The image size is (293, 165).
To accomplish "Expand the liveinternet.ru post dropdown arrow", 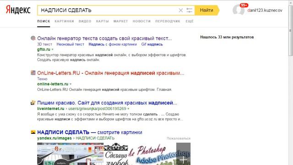I will point(128,109).
